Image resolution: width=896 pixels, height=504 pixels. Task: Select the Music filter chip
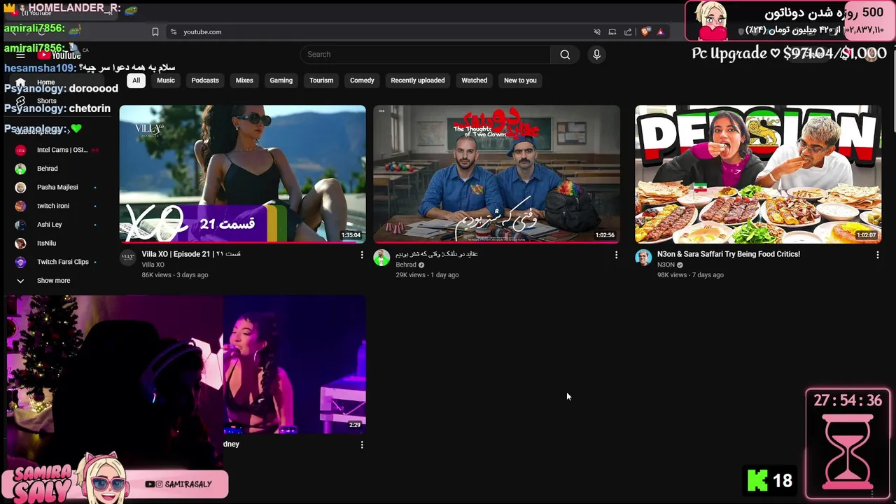click(166, 80)
